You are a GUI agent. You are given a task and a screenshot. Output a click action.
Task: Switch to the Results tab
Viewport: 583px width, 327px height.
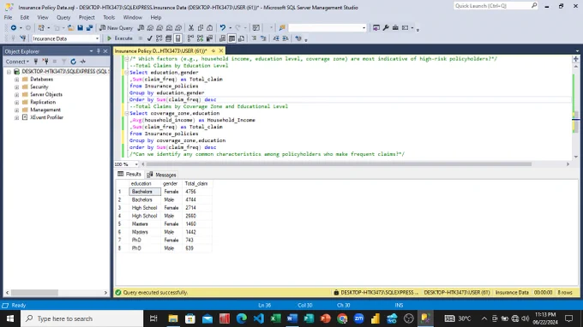tap(129, 174)
